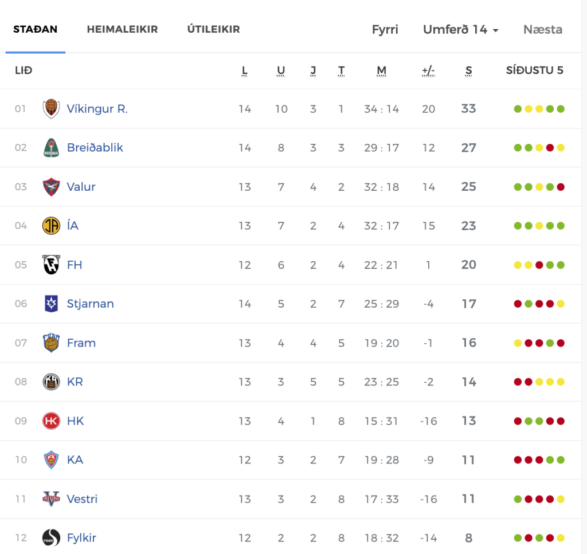Viewport: 587px width, 554px height.
Task: Switch to the Heimaleikir tab
Action: (x=122, y=29)
